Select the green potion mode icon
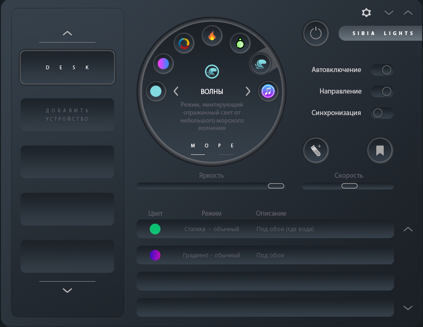This screenshot has height=327, width=423. (x=240, y=43)
